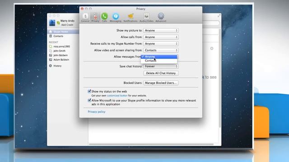The width and height of the screenshot is (289, 162).
Task: Click Marry Ando profile avatar
Action: click(52, 23)
